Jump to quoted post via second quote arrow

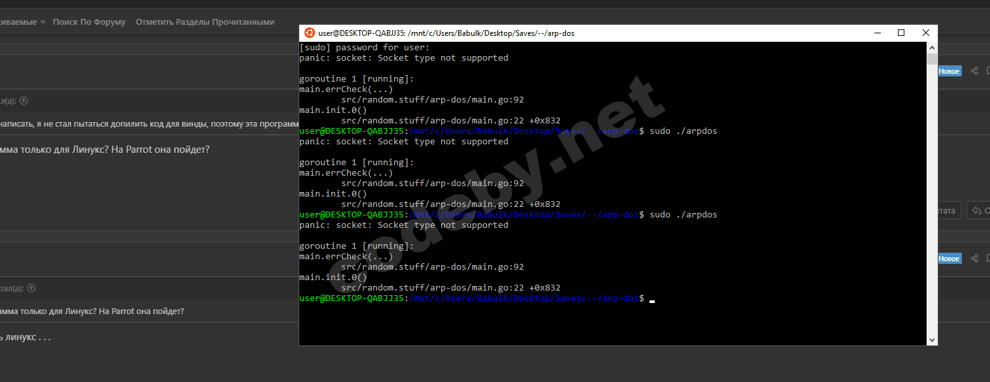(x=31, y=288)
